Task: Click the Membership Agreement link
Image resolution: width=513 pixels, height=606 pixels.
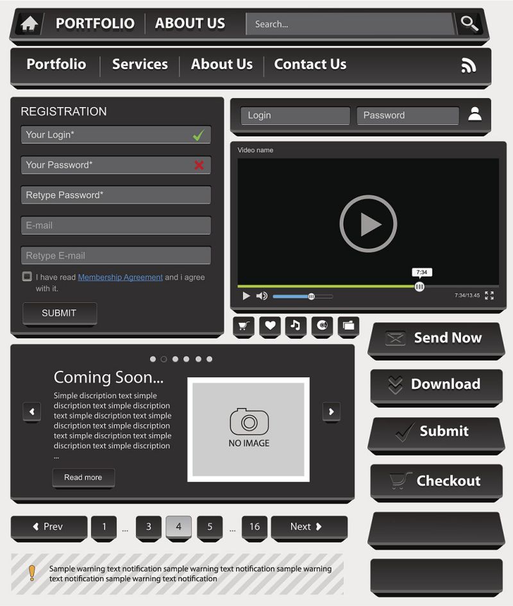Action: (120, 277)
